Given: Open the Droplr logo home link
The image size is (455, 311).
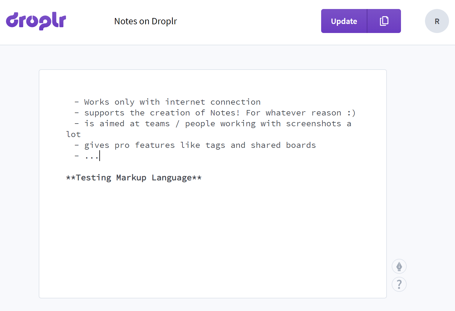Looking at the screenshot, I should coord(36,21).
